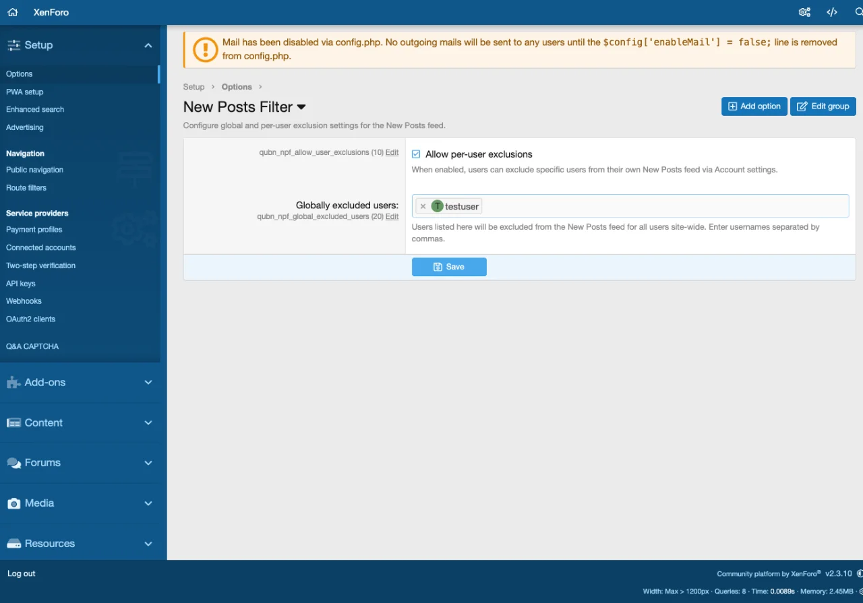The width and height of the screenshot is (863, 603).
Task: Click the Media camera icon
Action: click(13, 504)
